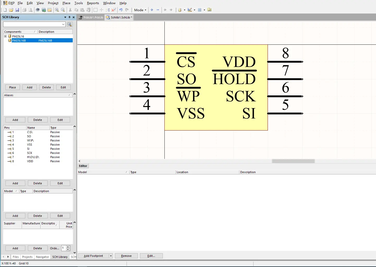The height and width of the screenshot is (267, 376).
Task: Click the Undo arrow icon
Action: (x=121, y=10)
